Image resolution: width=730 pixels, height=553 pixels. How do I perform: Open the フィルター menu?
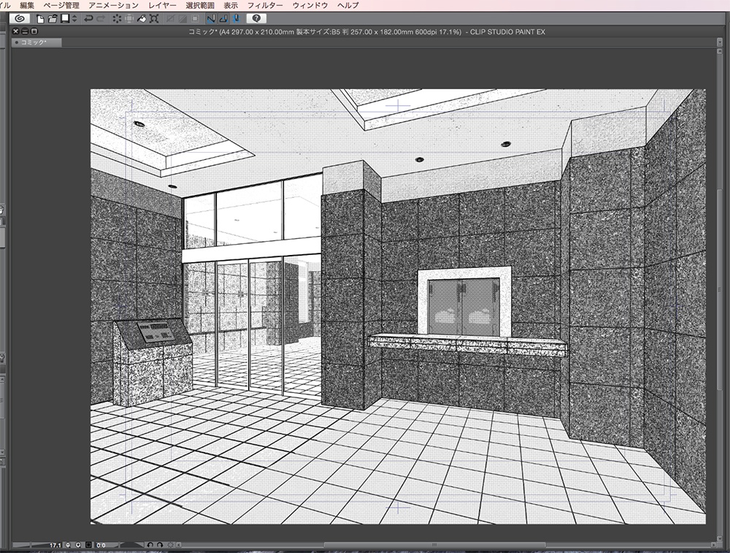265,5
